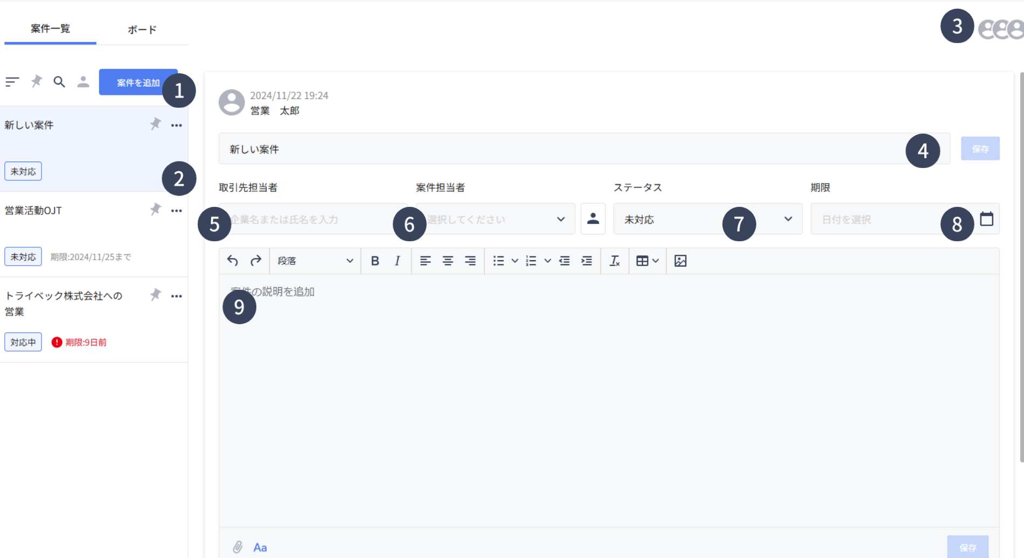
Task: Open more options menu for トライベック株式会社への営業
Action: pos(177,296)
